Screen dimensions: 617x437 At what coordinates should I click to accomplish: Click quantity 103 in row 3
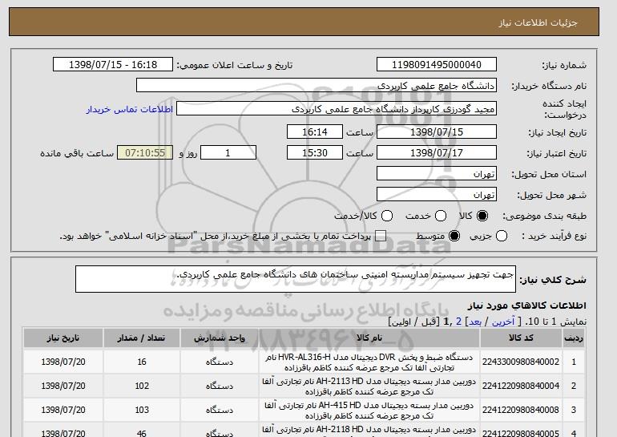pyautogui.click(x=142, y=410)
